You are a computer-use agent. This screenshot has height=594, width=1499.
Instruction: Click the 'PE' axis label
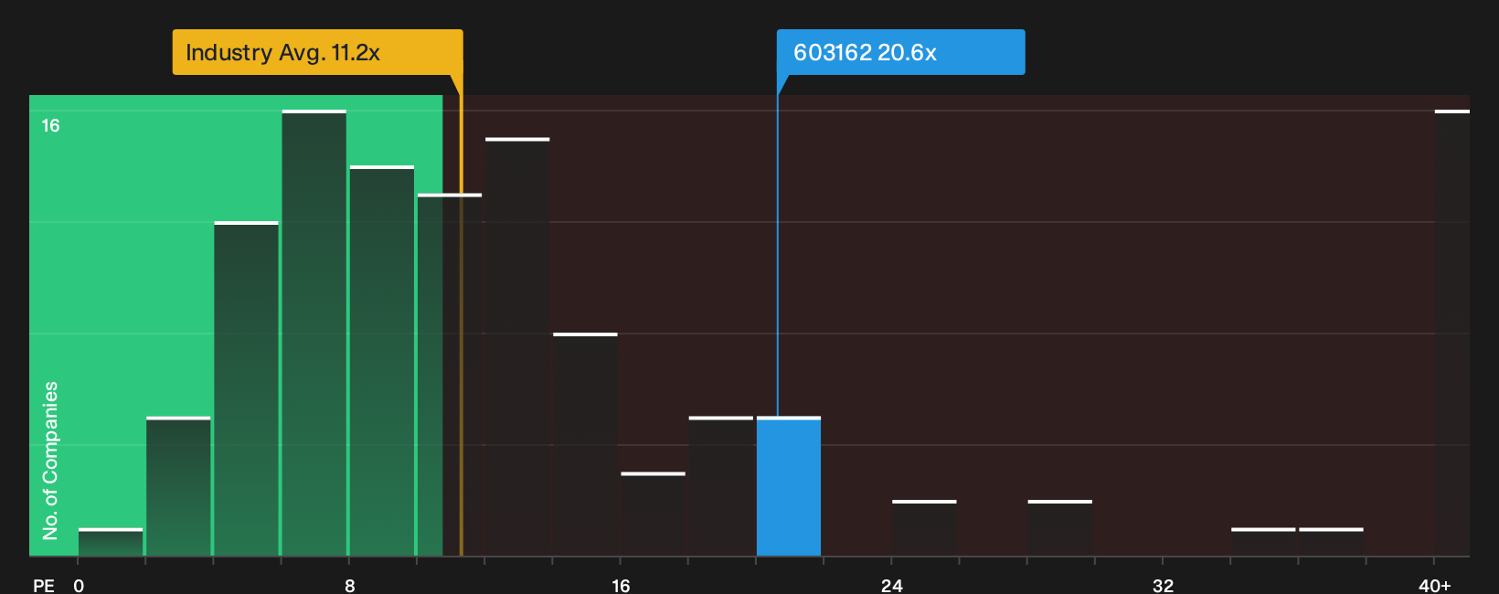pyautogui.click(x=44, y=586)
